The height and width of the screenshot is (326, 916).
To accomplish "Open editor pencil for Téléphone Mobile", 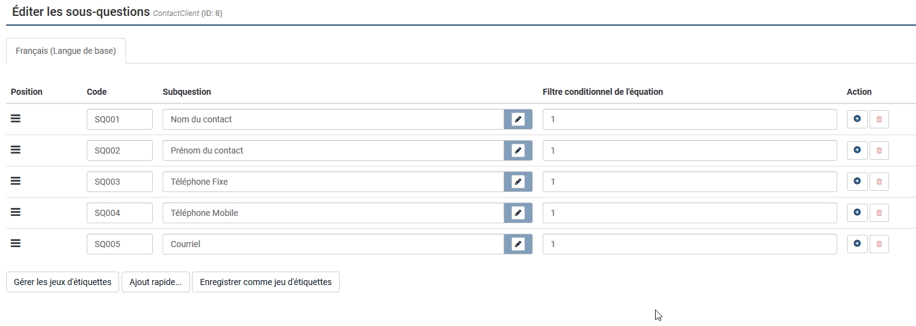I will [518, 213].
